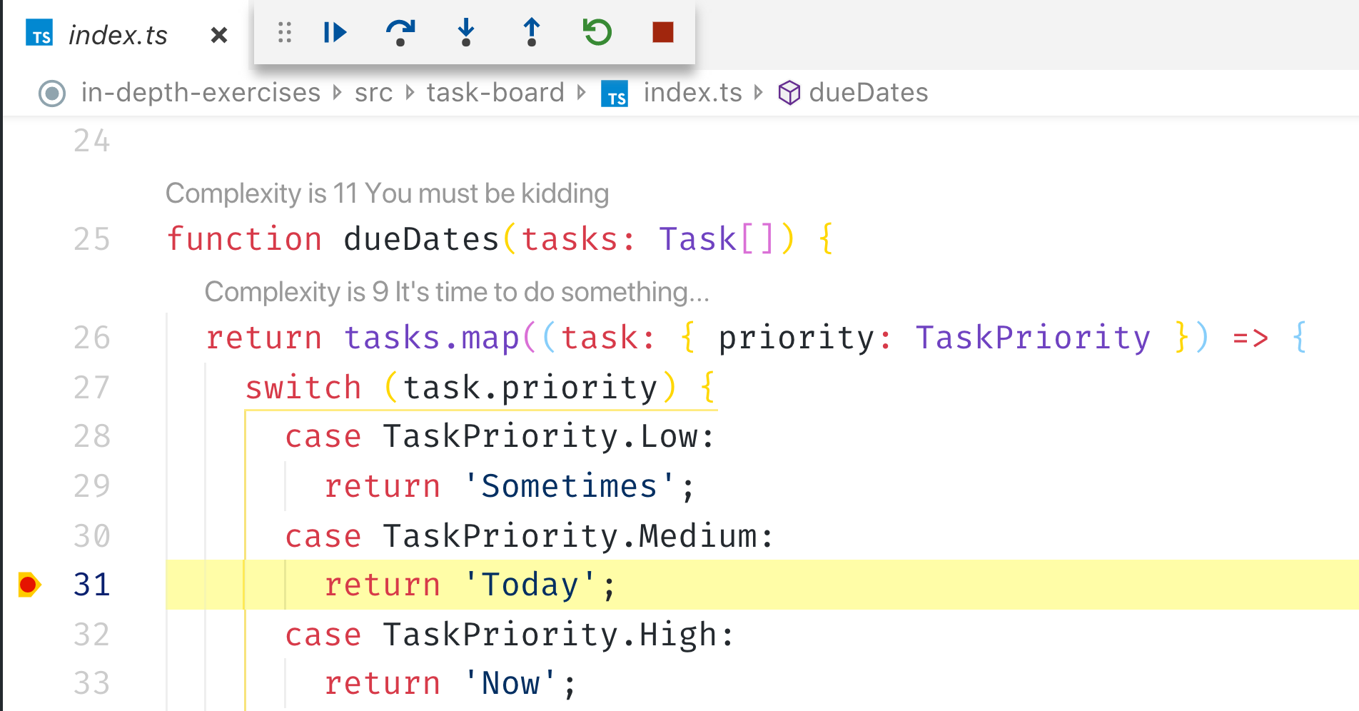The image size is (1359, 711).
Task: Open the src breadcrumb folder
Action: click(x=373, y=93)
